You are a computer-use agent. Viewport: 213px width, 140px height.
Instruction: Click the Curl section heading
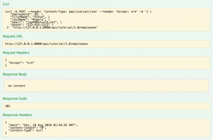click(x=6, y=4)
